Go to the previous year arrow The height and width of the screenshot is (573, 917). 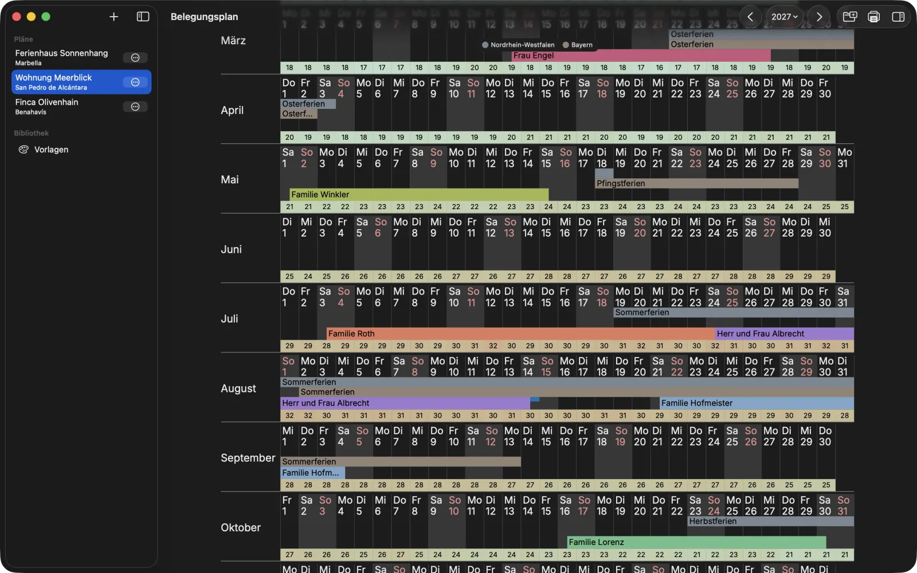[750, 17]
